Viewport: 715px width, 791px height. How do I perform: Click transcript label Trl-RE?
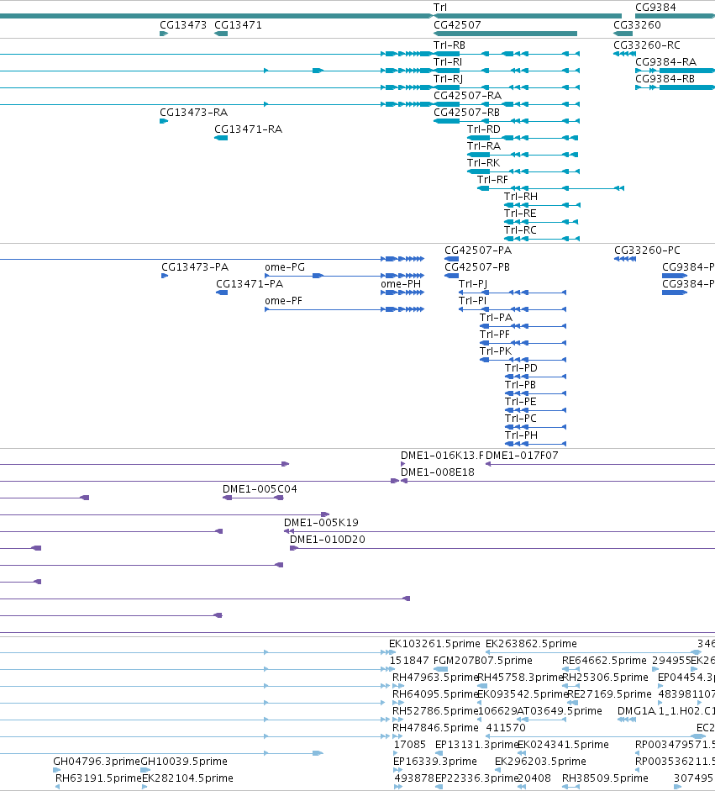pyautogui.click(x=520, y=213)
